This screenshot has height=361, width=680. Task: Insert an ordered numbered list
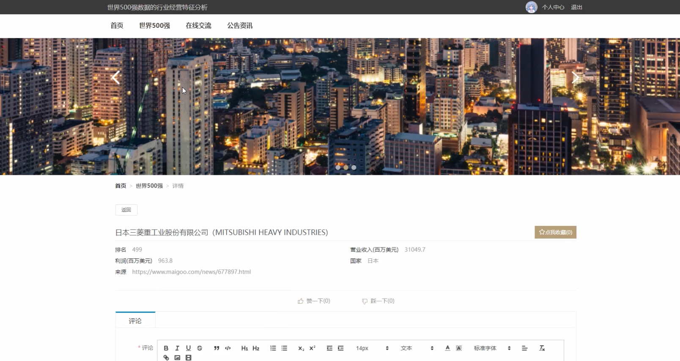click(x=273, y=348)
